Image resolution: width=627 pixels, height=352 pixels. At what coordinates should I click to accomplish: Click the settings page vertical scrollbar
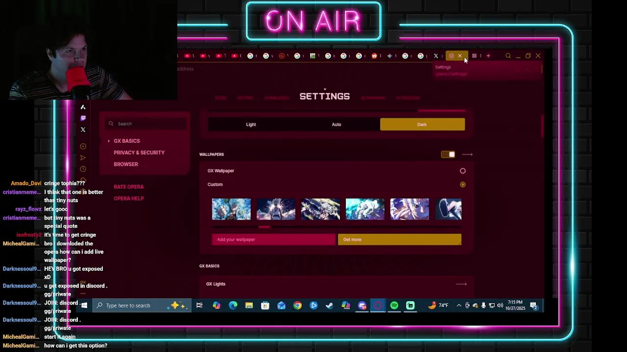tap(542, 127)
